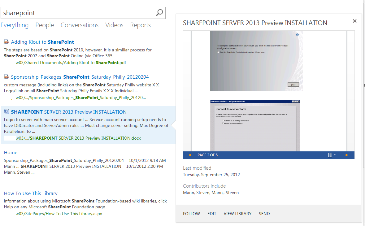Click VIEW LIBRARY in the preview pane
The width and height of the screenshot is (365, 226).
pos(237,214)
